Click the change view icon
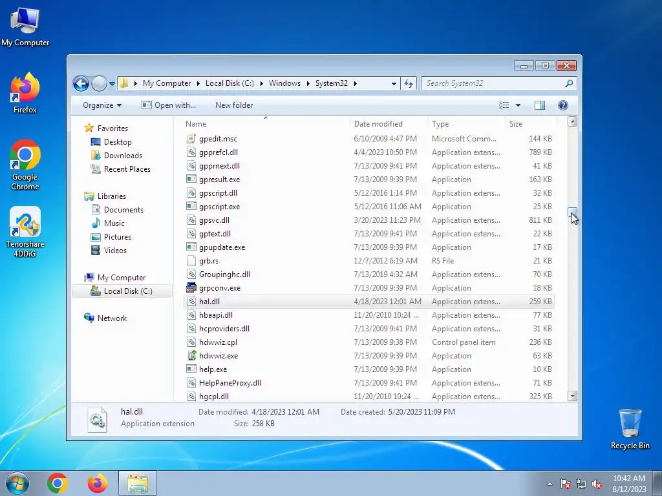The image size is (662, 496). [x=504, y=105]
